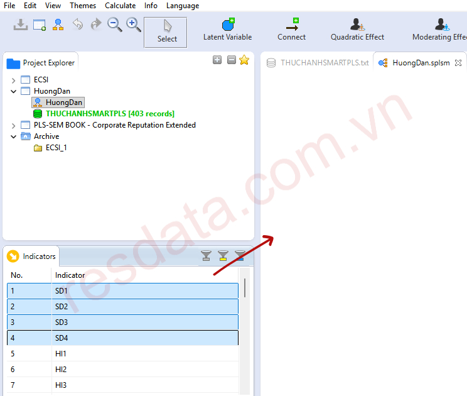Open the Calculate menu
467x396 pixels.
pyautogui.click(x=120, y=6)
